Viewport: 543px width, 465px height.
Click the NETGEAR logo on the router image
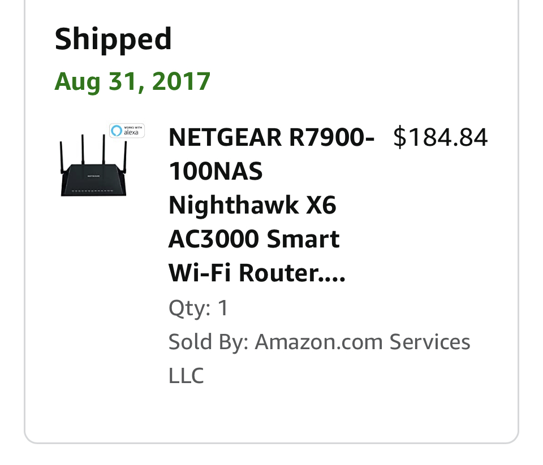coord(93,176)
